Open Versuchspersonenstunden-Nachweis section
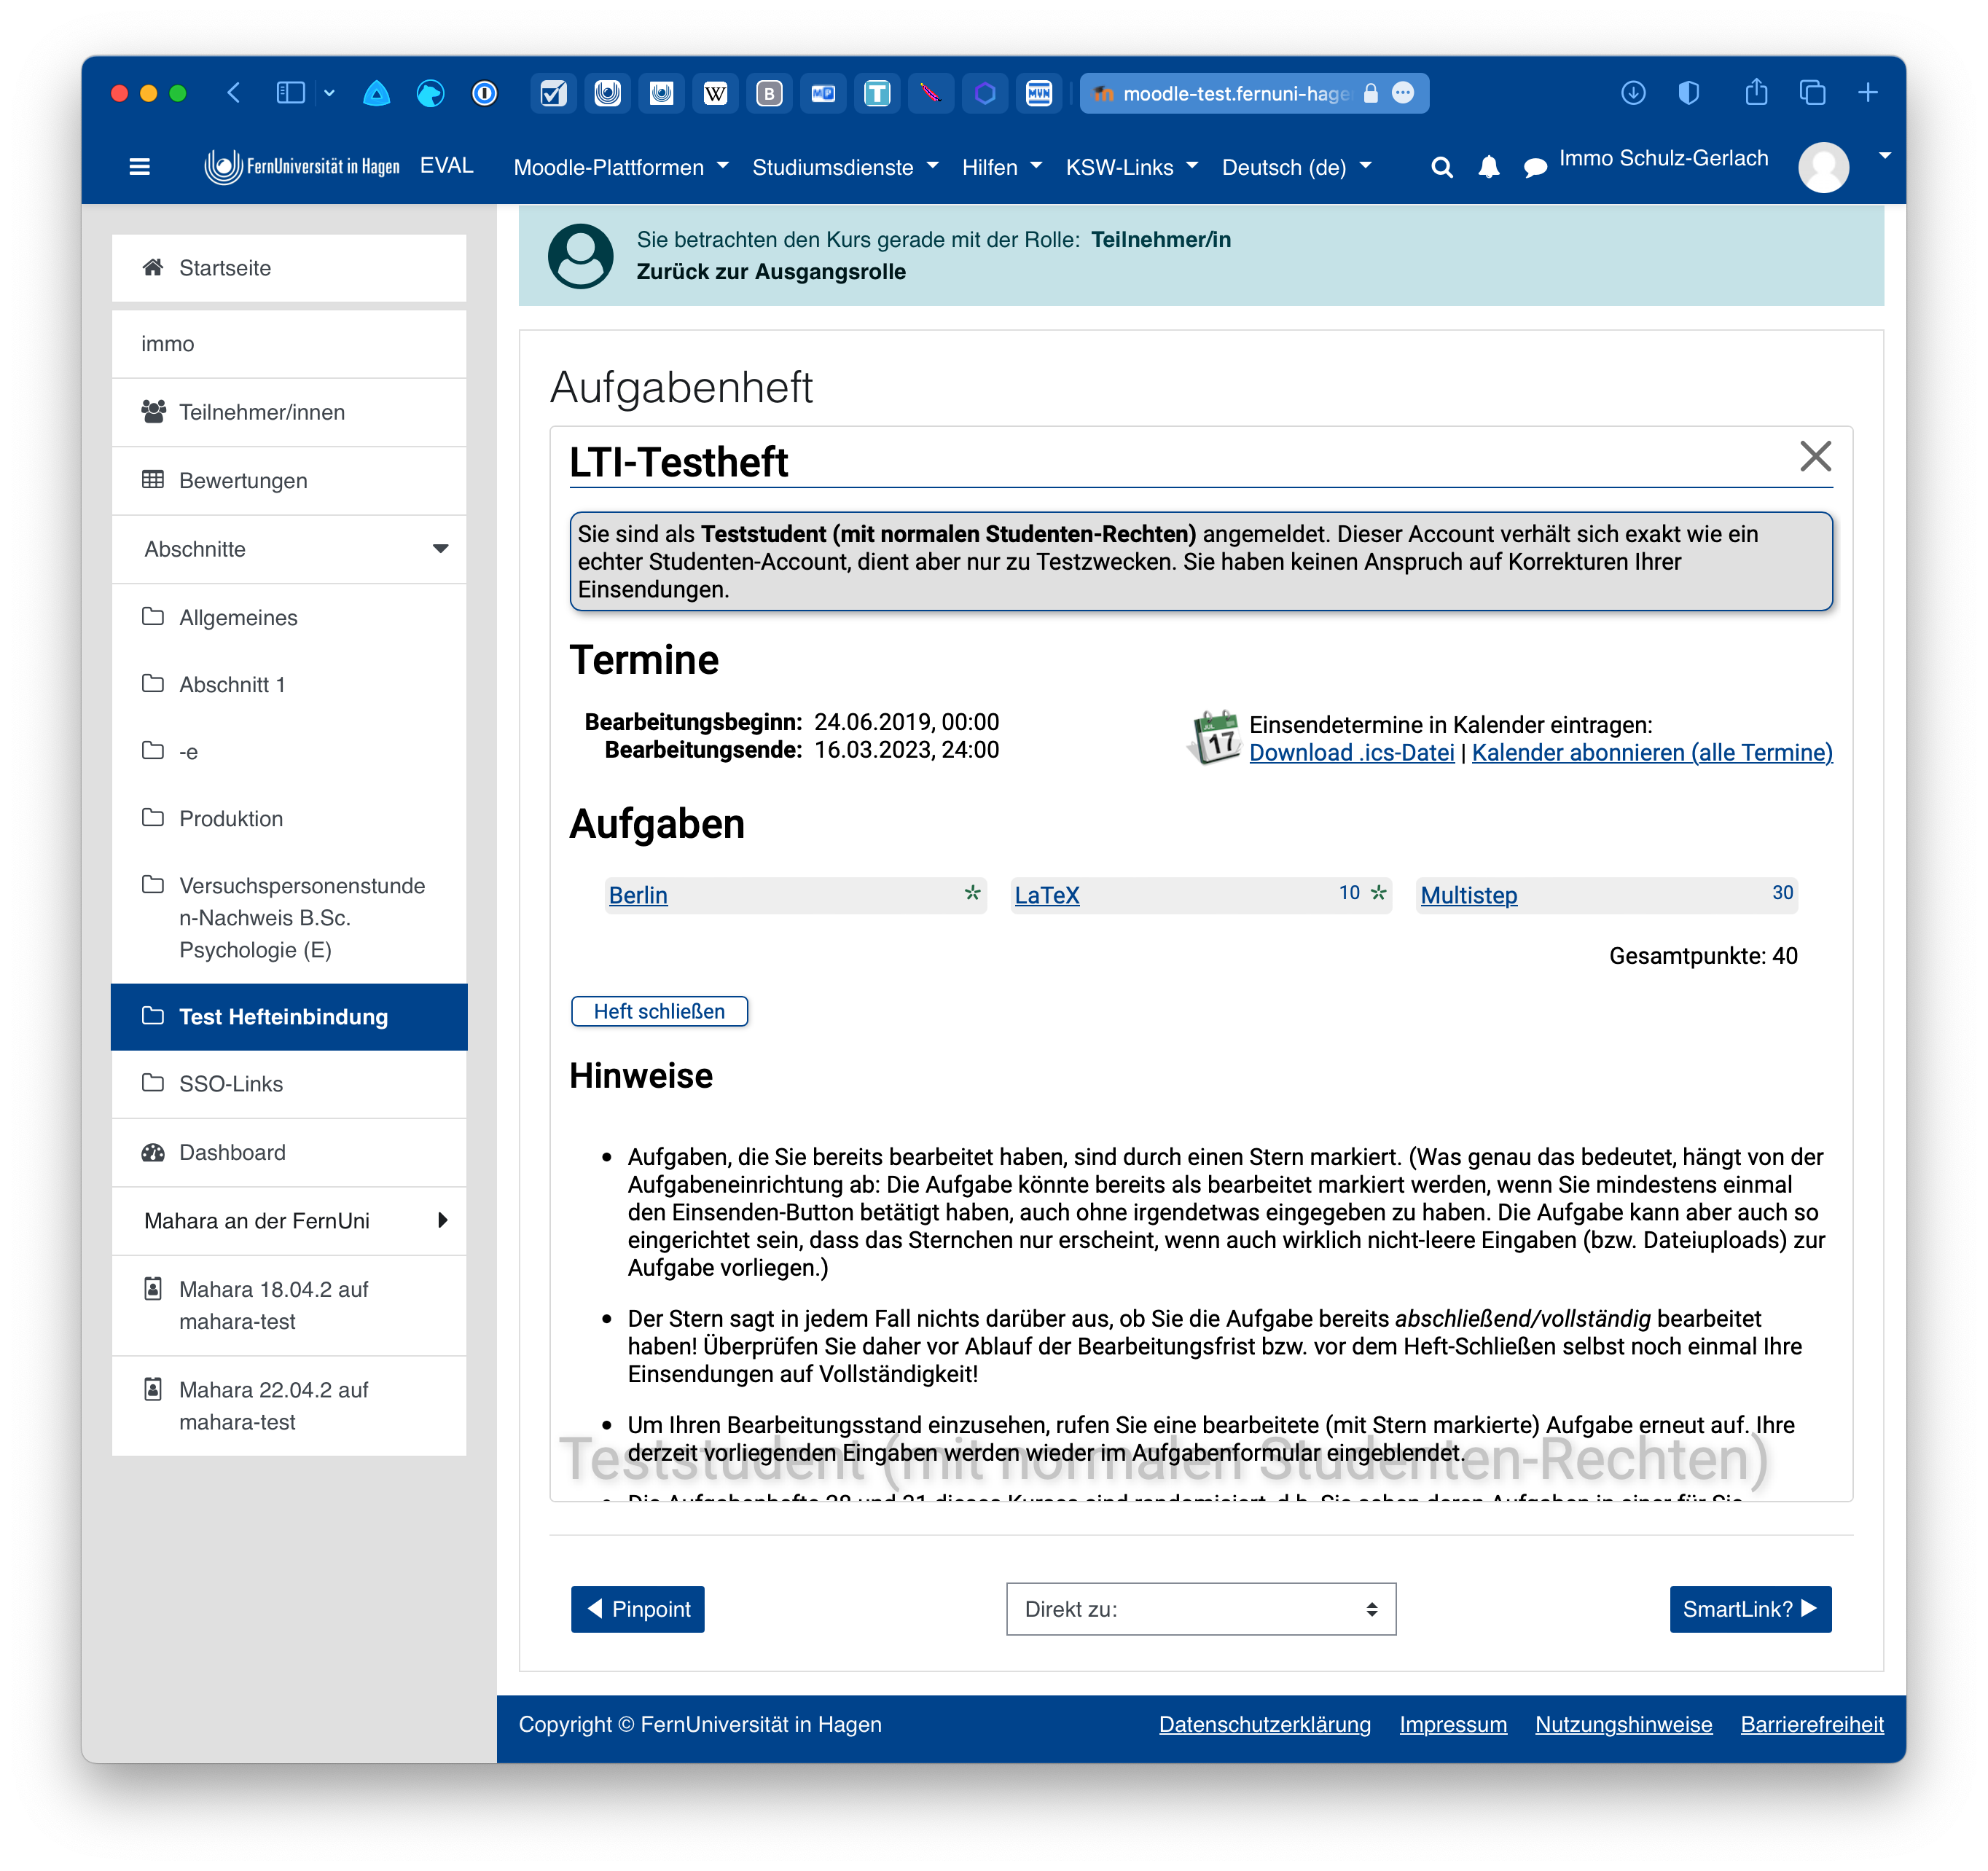This screenshot has height=1871, width=1988. (x=289, y=917)
